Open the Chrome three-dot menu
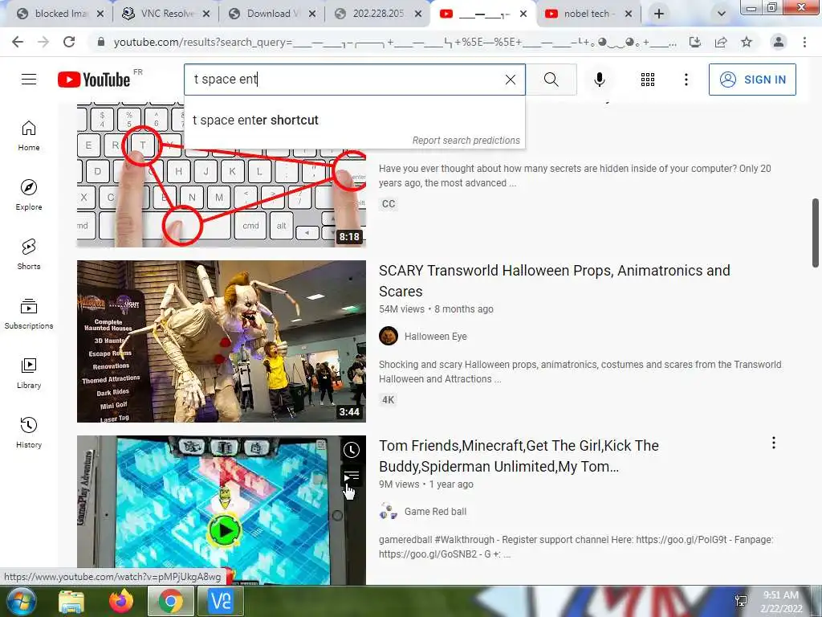The width and height of the screenshot is (822, 617). [x=804, y=42]
